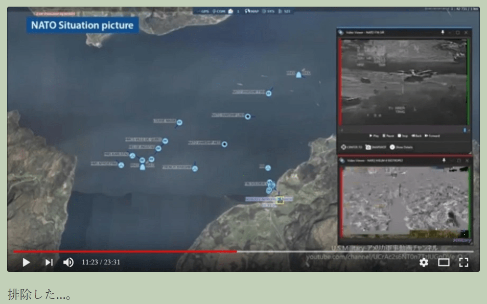Select the yellow-highlighted unit marker on coast
Screen dimensions: 487x304
[x=280, y=200]
